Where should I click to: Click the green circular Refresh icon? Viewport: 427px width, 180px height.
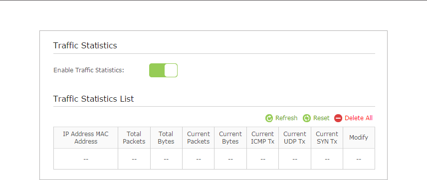269,118
